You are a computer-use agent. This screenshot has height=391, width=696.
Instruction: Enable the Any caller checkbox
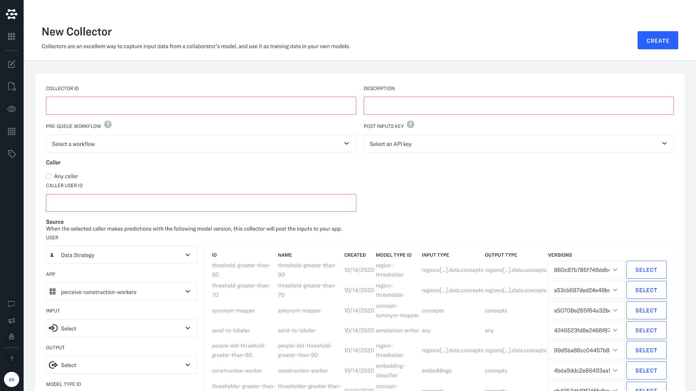(x=49, y=177)
